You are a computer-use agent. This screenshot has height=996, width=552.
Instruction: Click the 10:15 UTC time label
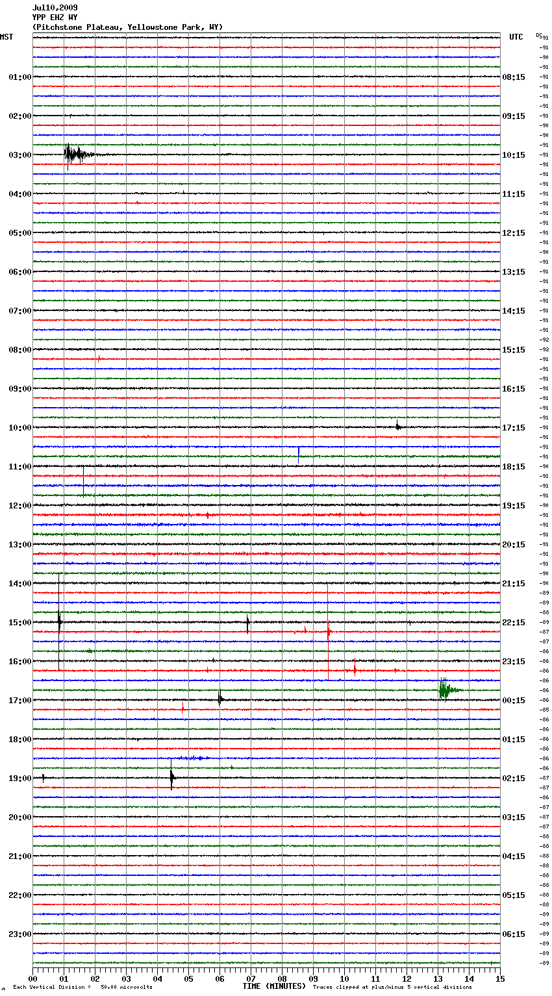click(514, 155)
